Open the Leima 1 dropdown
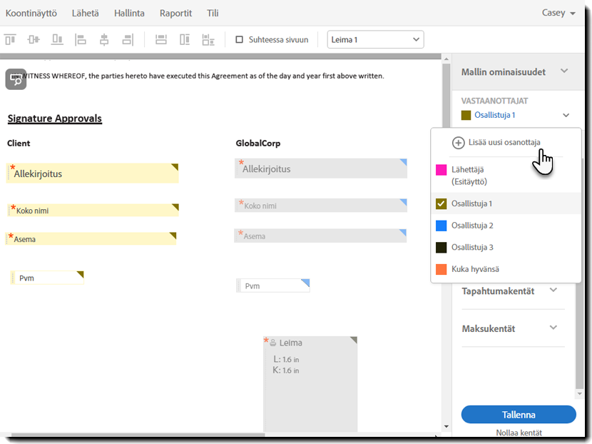 click(x=375, y=40)
